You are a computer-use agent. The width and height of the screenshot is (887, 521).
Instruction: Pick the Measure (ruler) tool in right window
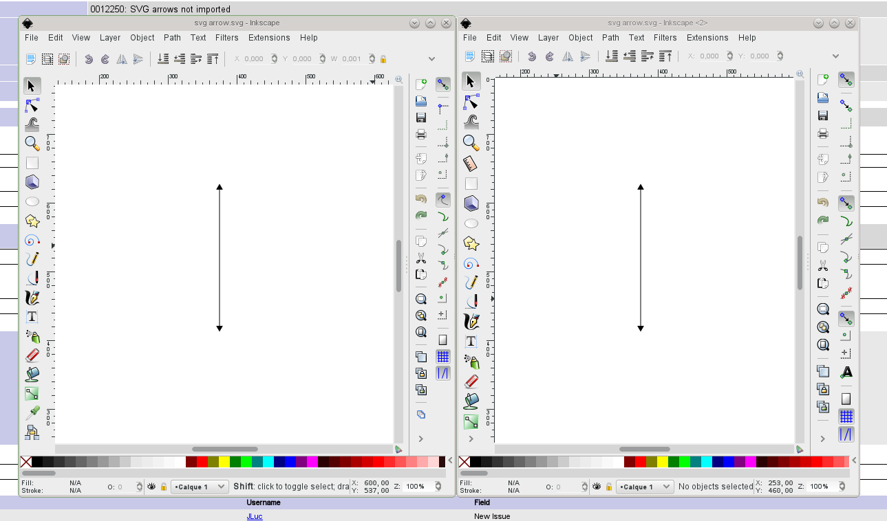[471, 164]
